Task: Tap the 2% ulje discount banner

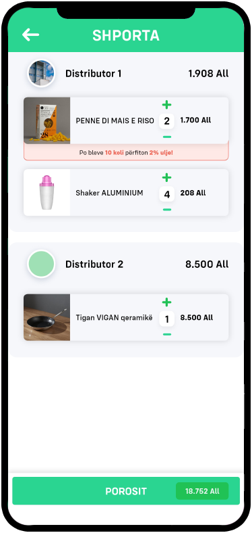Action: (x=126, y=153)
